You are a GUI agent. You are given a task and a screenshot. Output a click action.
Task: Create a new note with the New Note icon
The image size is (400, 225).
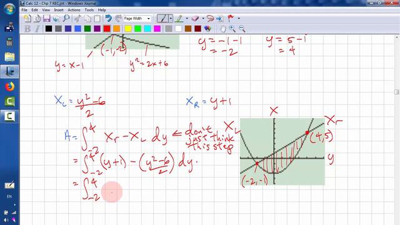click(x=27, y=18)
